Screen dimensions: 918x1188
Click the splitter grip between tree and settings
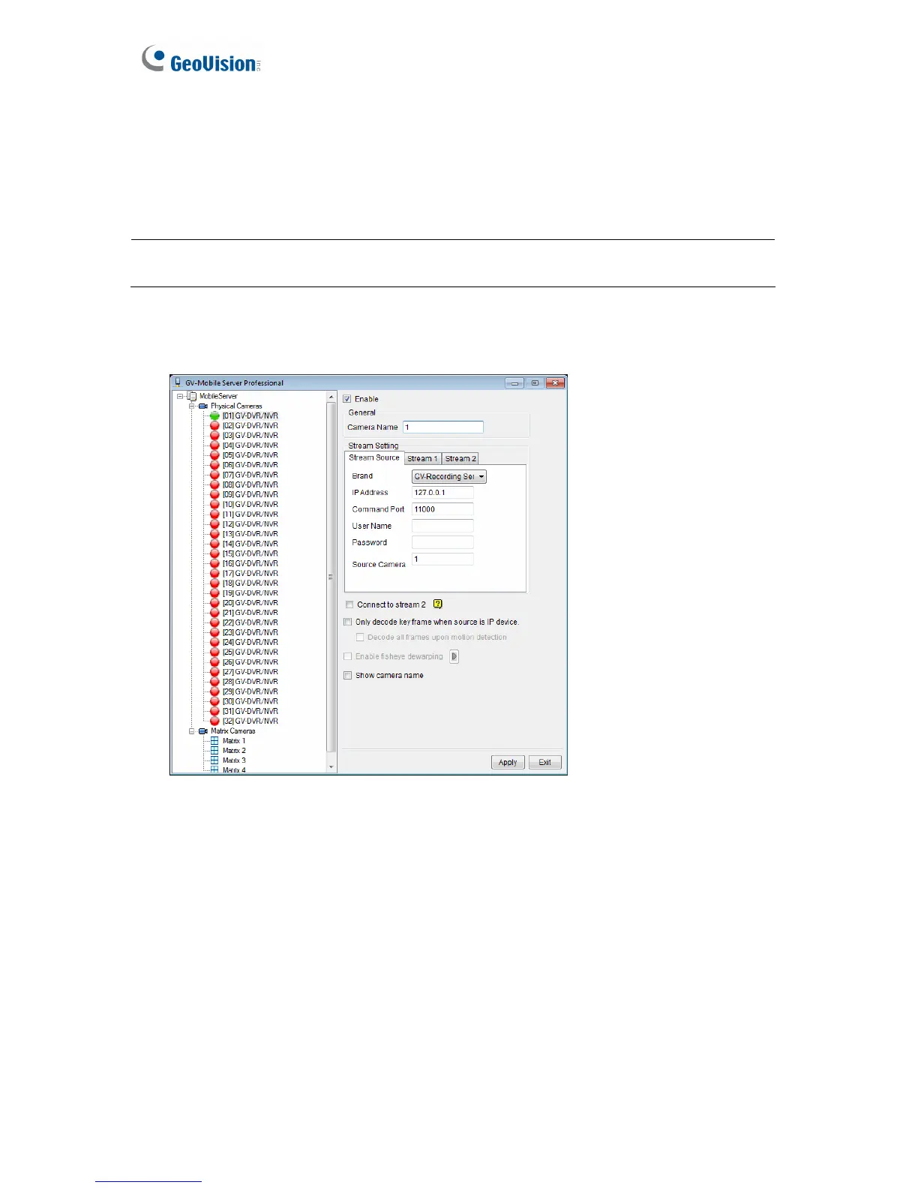coord(330,577)
